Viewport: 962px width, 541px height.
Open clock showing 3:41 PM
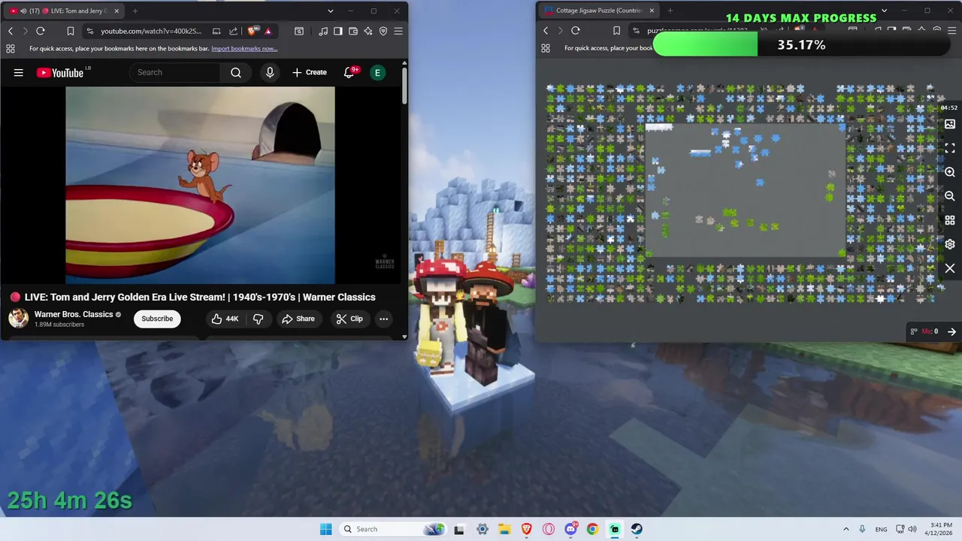pyautogui.click(x=940, y=529)
